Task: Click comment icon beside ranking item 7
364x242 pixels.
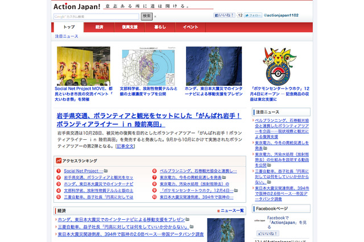Action: click(224, 177)
